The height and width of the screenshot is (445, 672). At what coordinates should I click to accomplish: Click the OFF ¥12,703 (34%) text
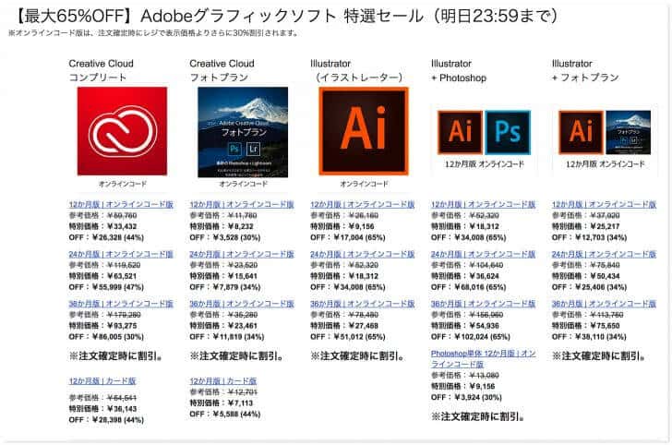pos(590,237)
